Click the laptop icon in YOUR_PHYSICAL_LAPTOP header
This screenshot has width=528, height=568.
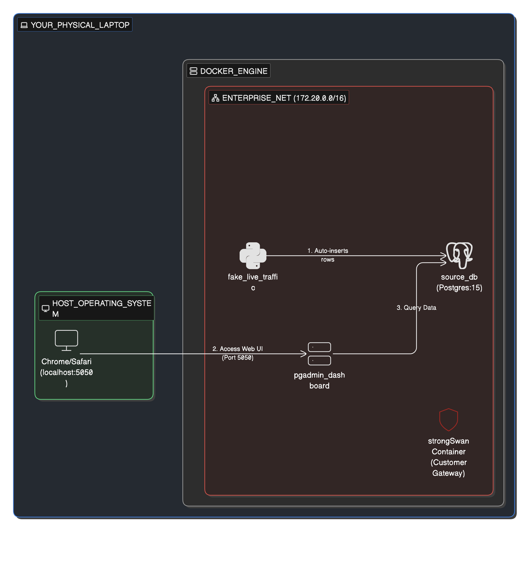tap(24, 25)
